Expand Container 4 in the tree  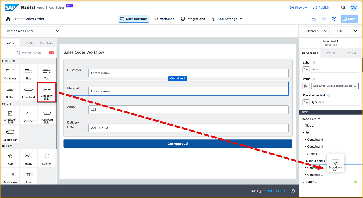(x=306, y=140)
